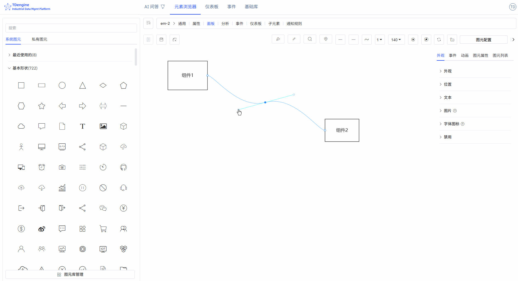Click the lock element icon
Image resolution: width=518 pixels, height=281 pixels.
pos(452,39)
